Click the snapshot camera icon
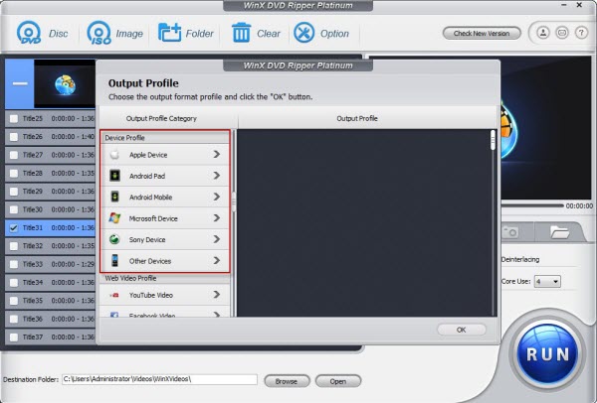This screenshot has width=597, height=403. (510, 231)
